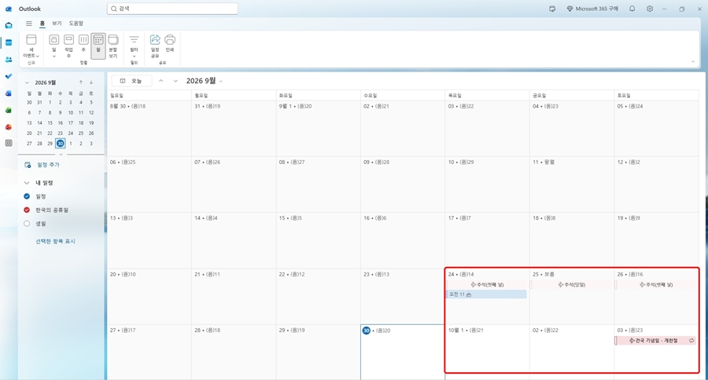Expand the 일 view dropdown arrow
This screenshot has width=708, height=380.
tap(53, 57)
